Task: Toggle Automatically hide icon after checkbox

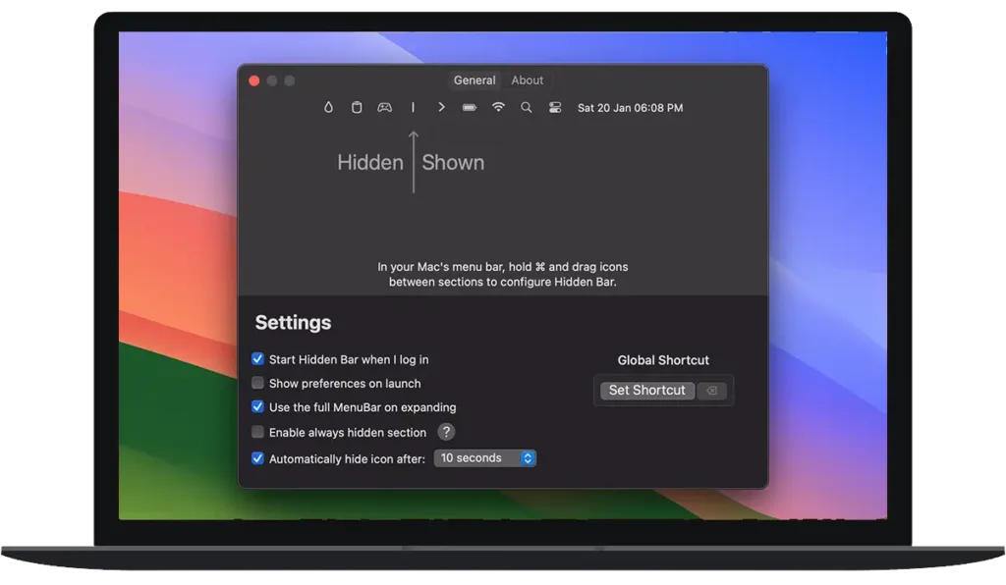Action: 257,458
